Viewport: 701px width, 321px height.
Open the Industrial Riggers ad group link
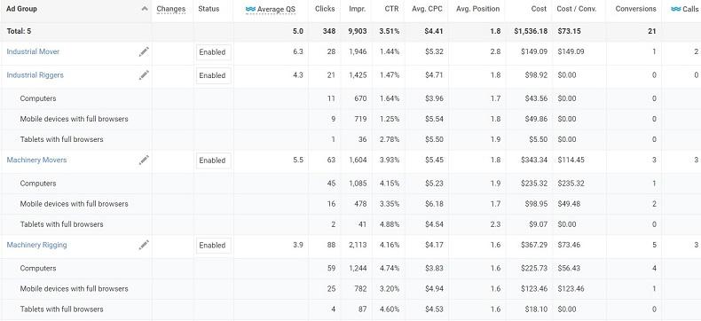click(x=35, y=75)
